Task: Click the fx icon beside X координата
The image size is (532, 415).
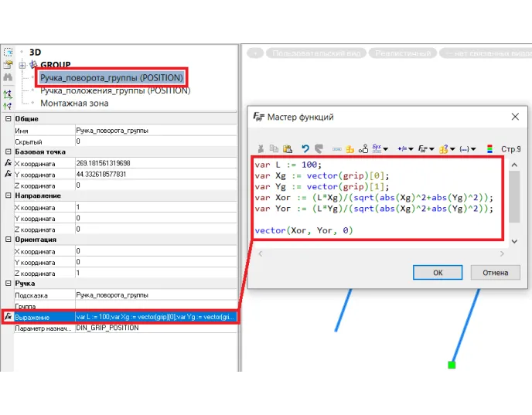Action: pyautogui.click(x=9, y=163)
